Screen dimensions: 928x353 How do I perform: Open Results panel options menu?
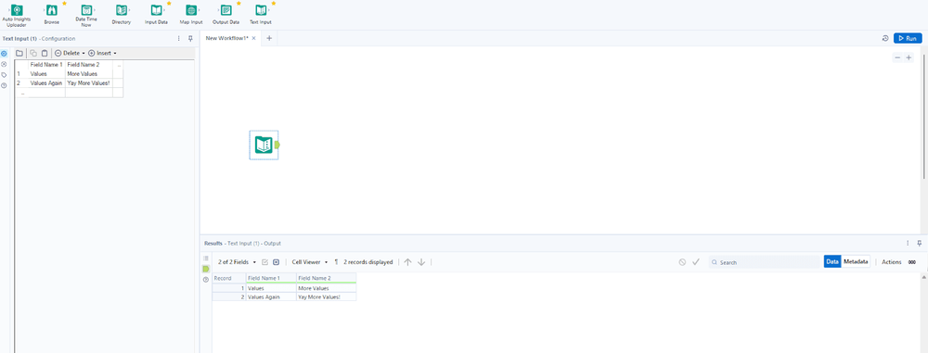pos(908,243)
